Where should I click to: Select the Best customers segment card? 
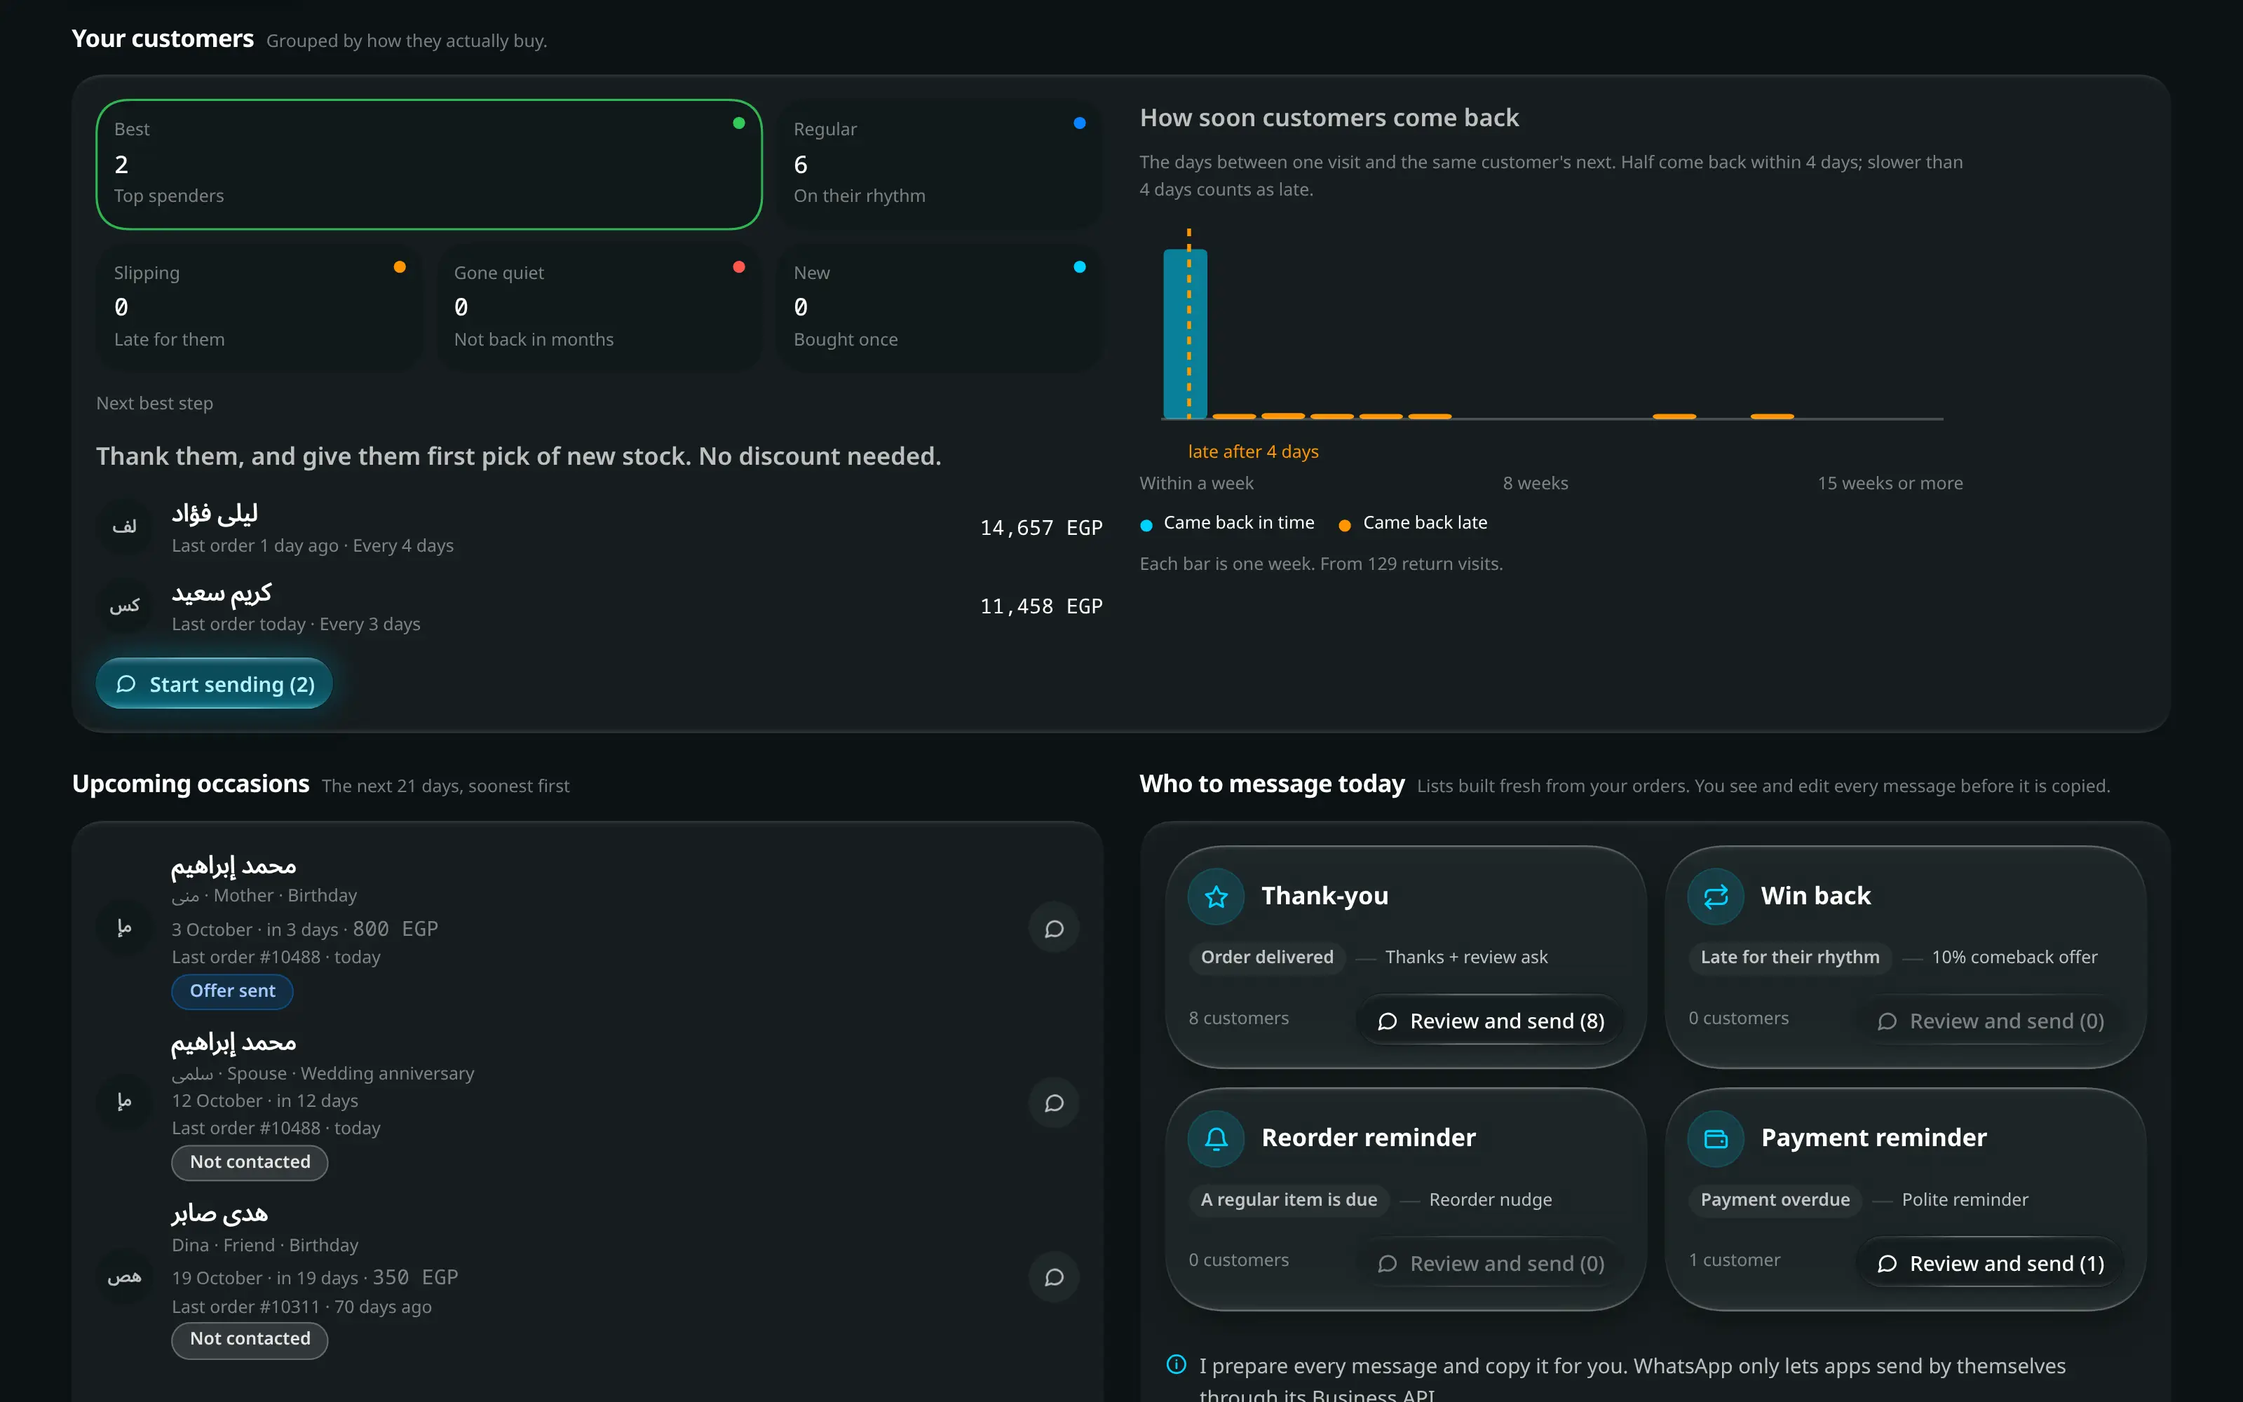tap(429, 164)
